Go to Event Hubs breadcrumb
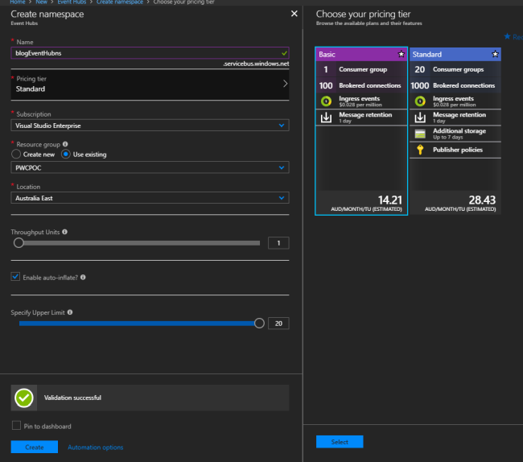 (72, 3)
